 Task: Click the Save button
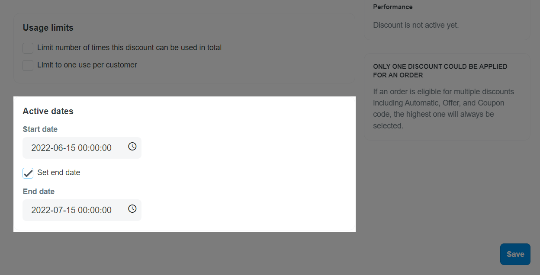click(x=515, y=254)
